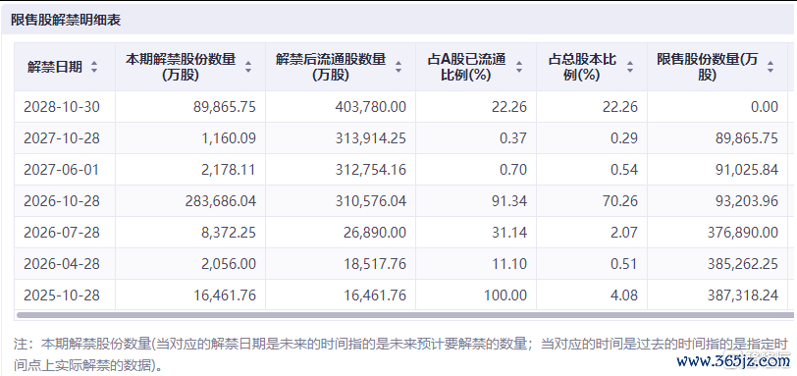Viewport: 797px width, 376px height.
Task: Open the www.365jz.com watermark link
Action: 733,361
